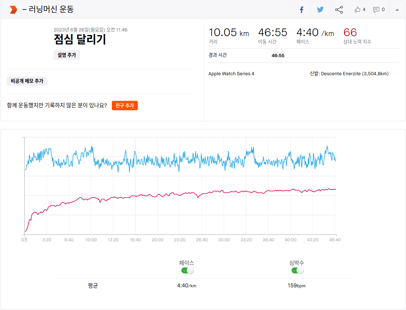The height and width of the screenshot is (310, 406).
Task: Click the 20:00 mark on the chart axis
Action: coord(158,240)
